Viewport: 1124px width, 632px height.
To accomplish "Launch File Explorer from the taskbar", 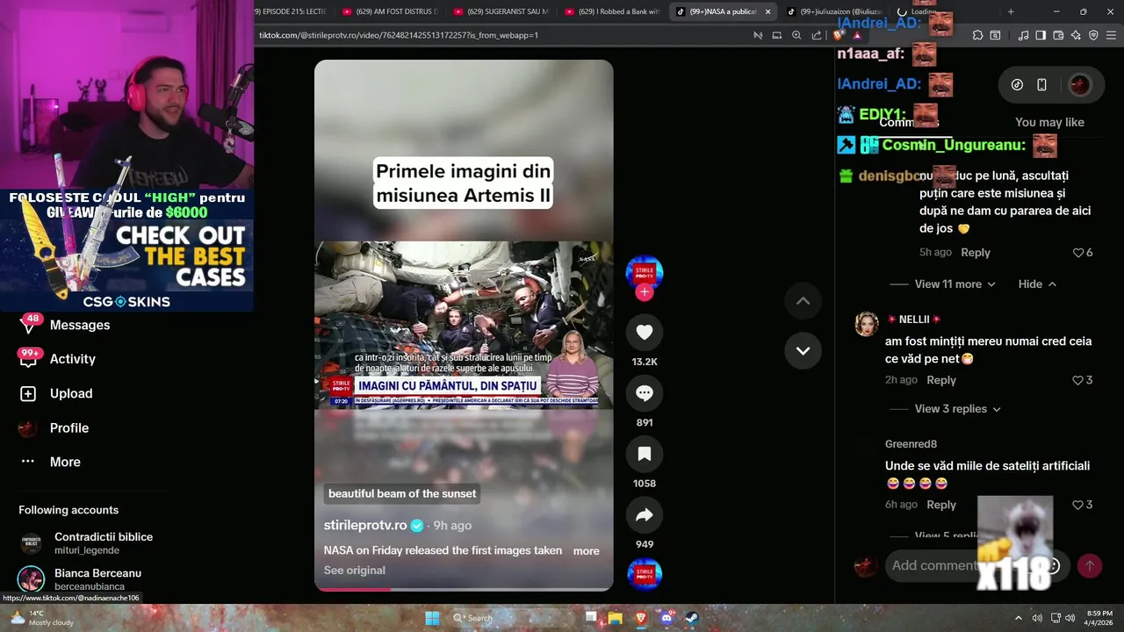I will coord(616,618).
